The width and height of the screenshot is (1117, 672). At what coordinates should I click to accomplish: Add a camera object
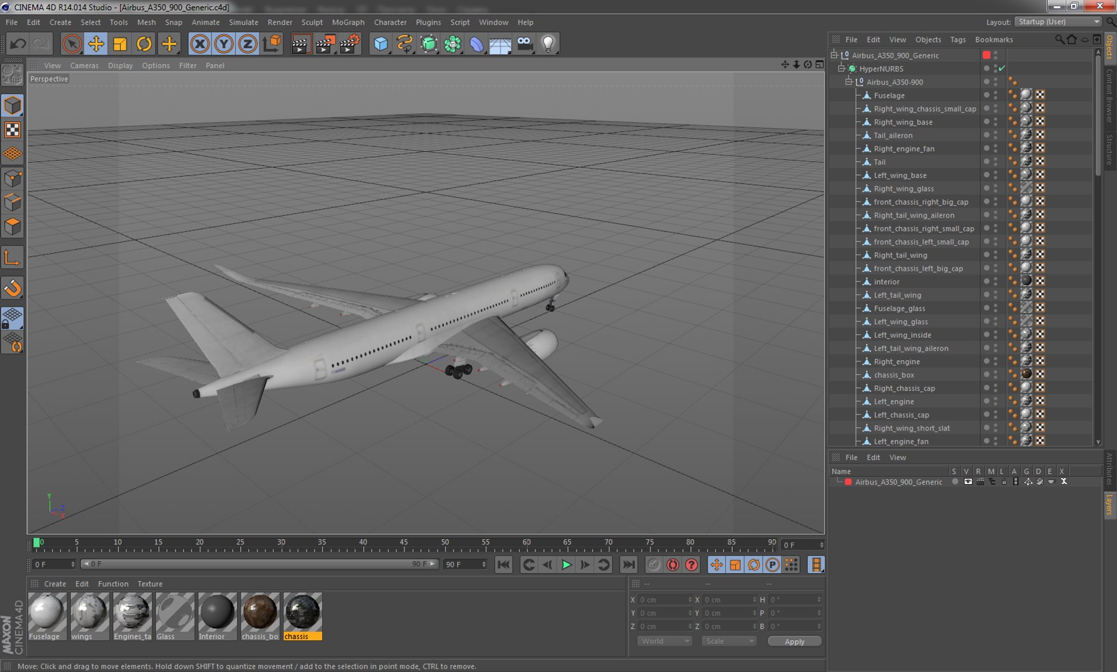pyautogui.click(x=524, y=44)
